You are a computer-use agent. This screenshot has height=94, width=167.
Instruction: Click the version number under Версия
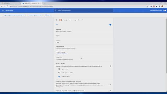point(57,37)
